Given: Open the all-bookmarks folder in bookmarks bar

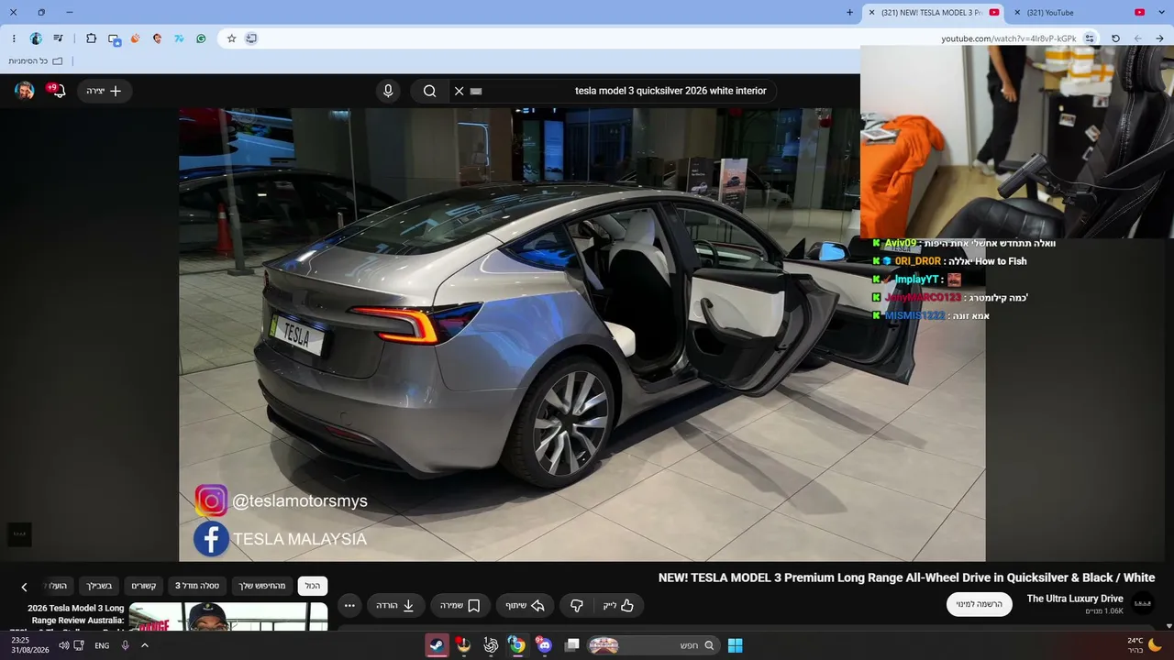Looking at the screenshot, I should click(x=36, y=61).
